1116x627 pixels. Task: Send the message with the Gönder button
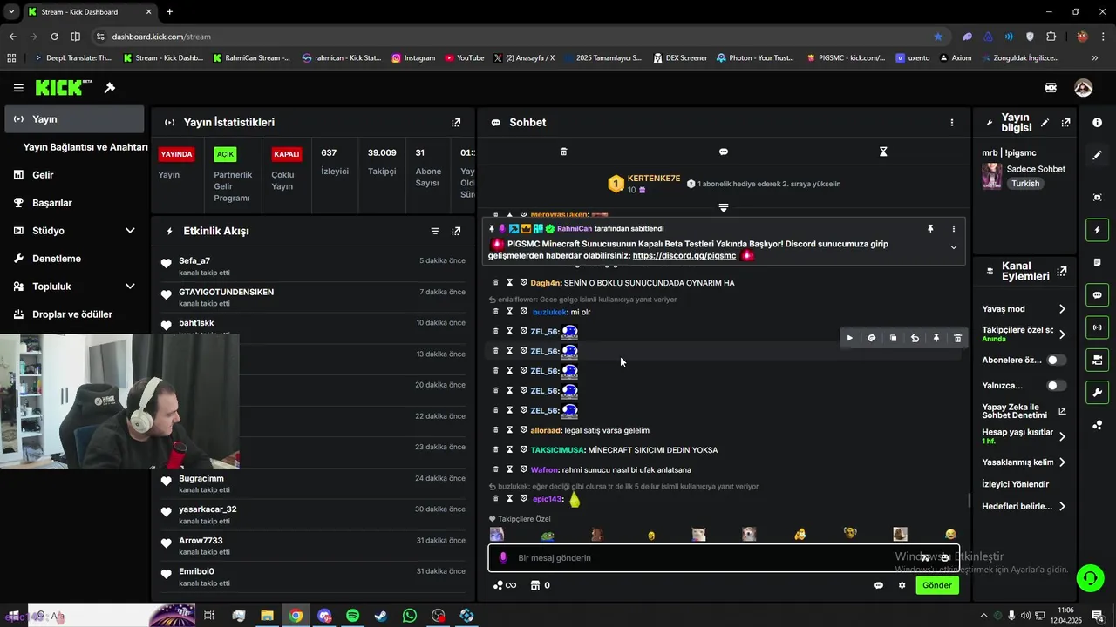937,585
